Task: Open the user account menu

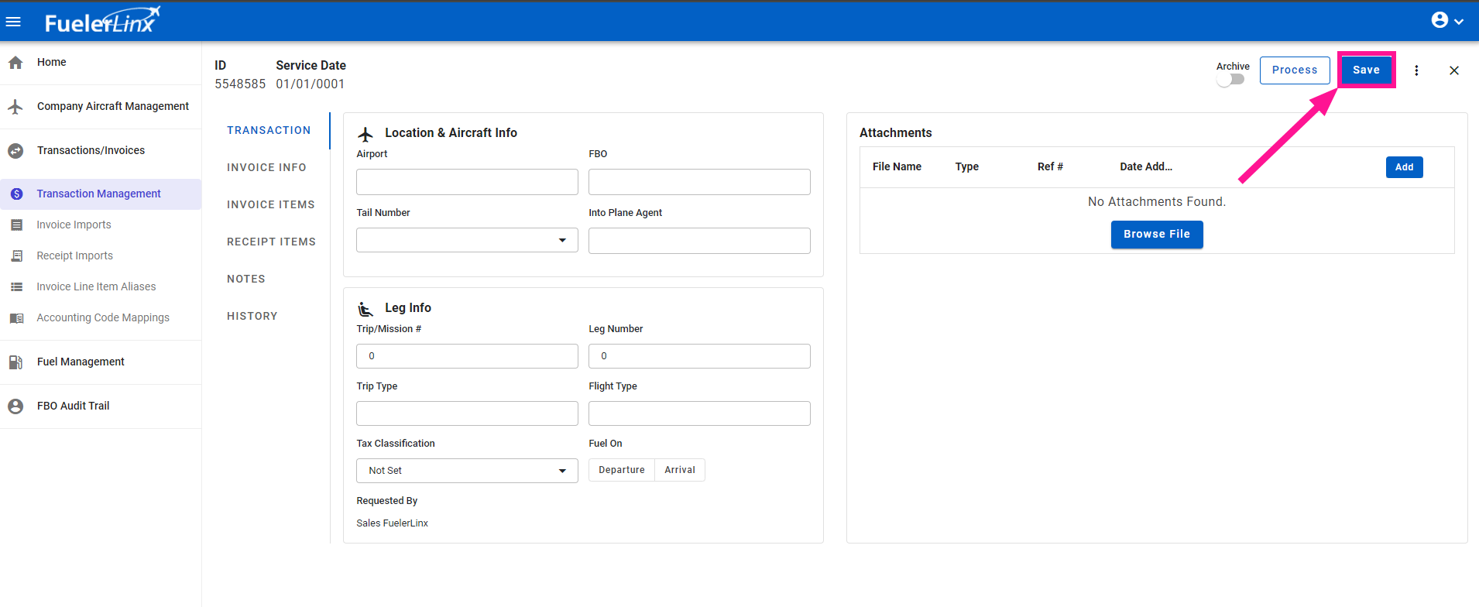Action: [x=1446, y=21]
